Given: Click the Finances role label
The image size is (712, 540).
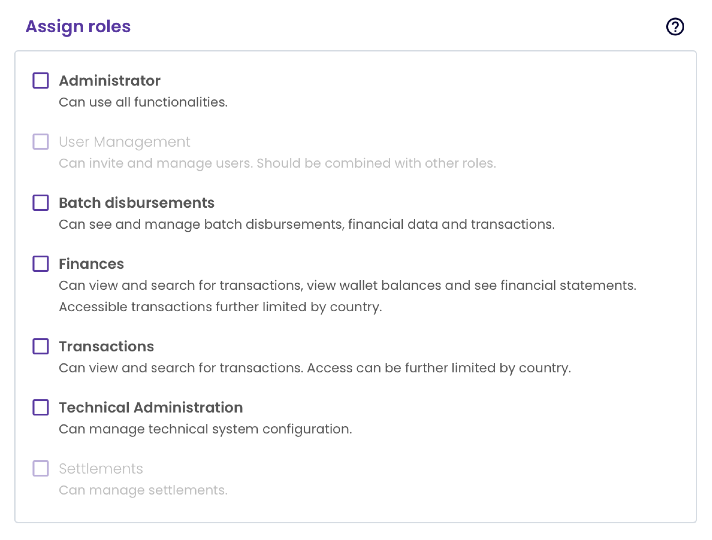Looking at the screenshot, I should 91,264.
